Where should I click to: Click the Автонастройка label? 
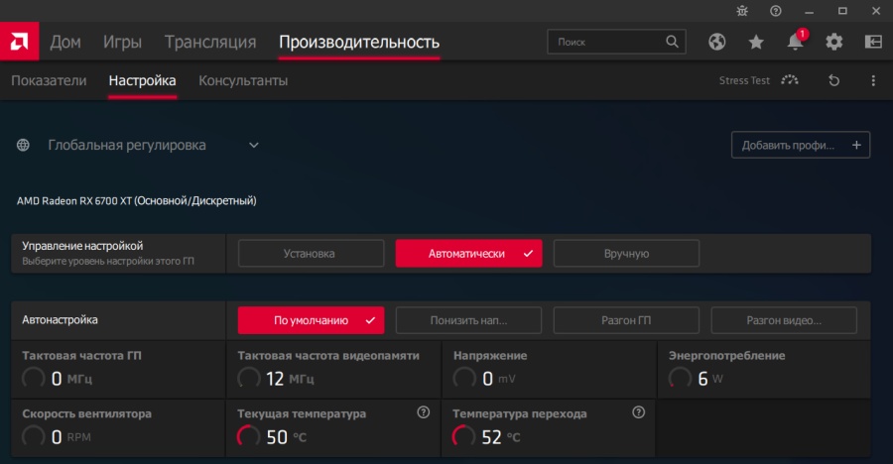[x=60, y=320]
